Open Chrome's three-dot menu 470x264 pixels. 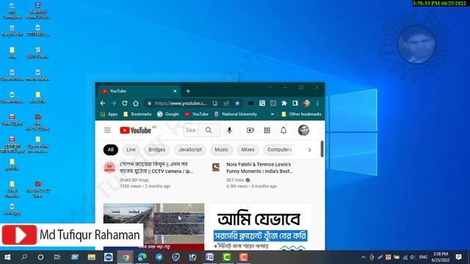[317, 103]
